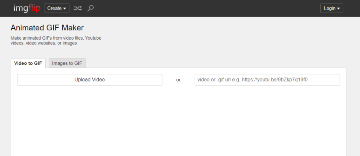The image size is (360, 156).
Task: Click the small caret beside Login
Action: tap(338, 8)
